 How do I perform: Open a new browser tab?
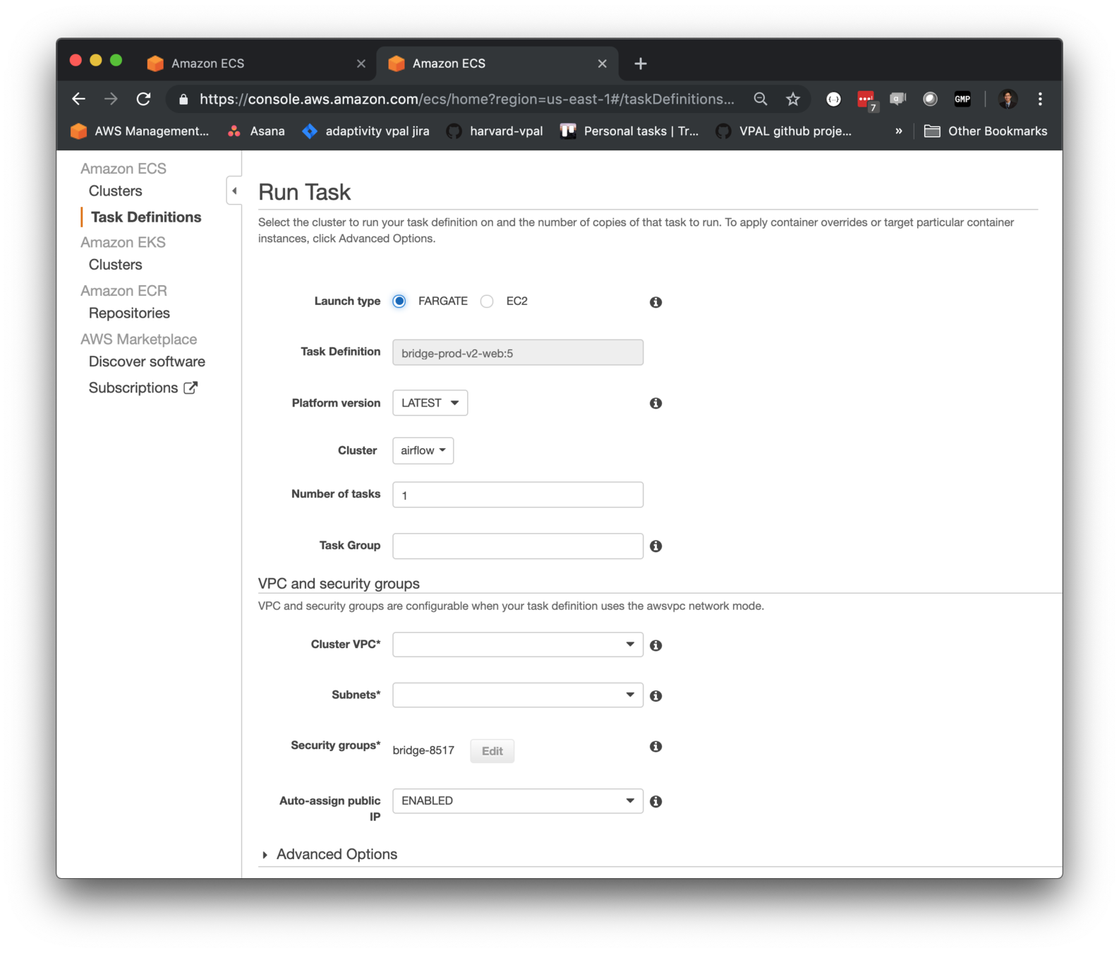pyautogui.click(x=641, y=64)
